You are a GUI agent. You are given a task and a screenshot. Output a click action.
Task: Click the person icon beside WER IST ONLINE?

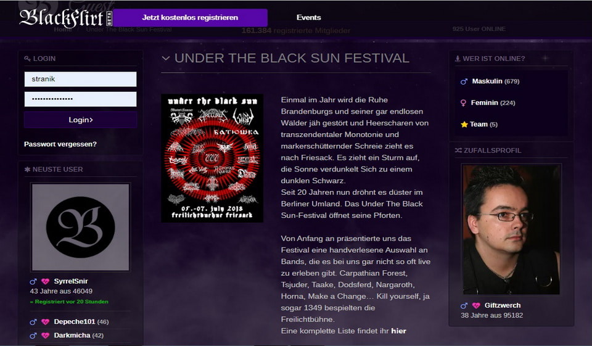click(458, 59)
